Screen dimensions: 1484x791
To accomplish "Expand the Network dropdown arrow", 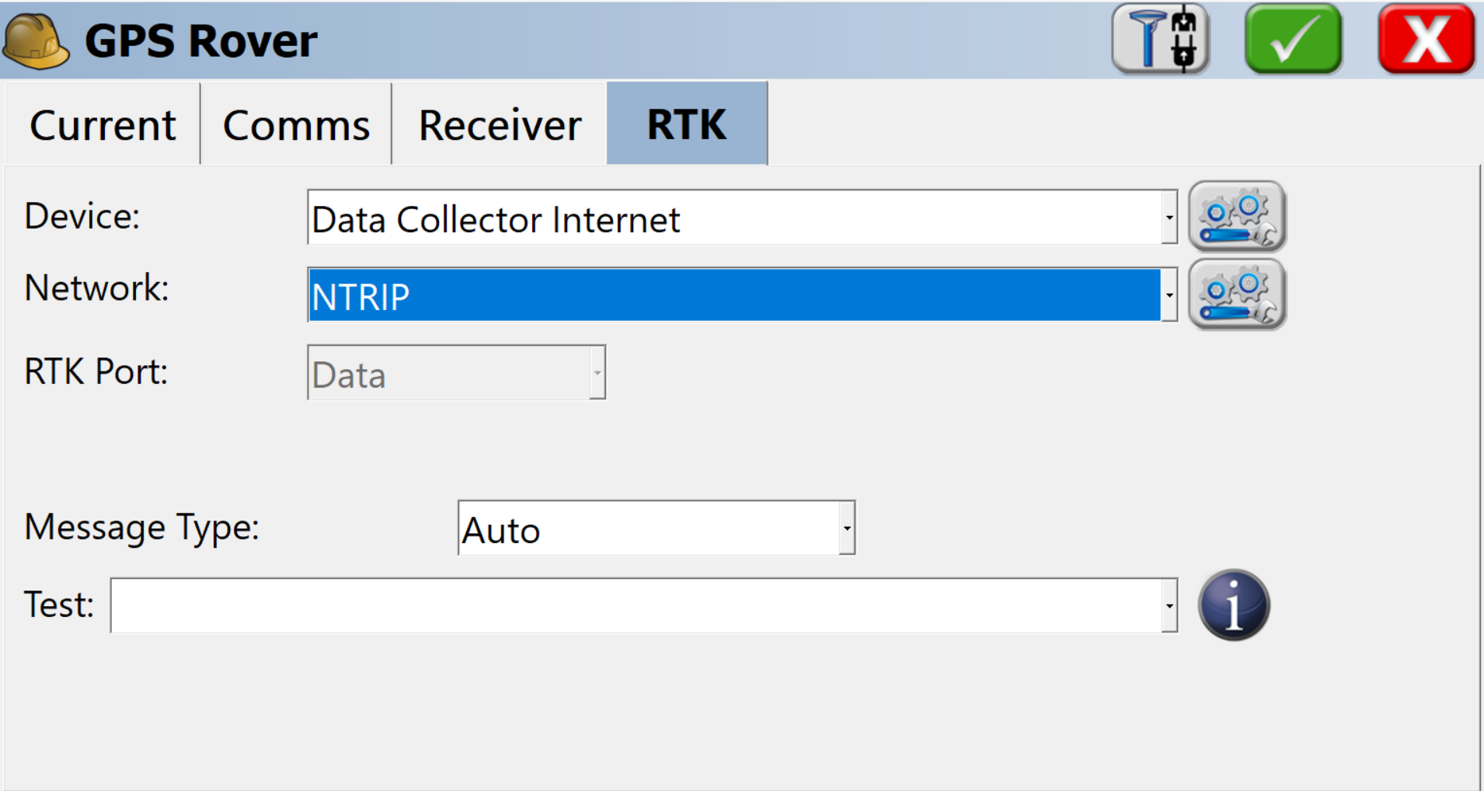I will (x=1169, y=294).
